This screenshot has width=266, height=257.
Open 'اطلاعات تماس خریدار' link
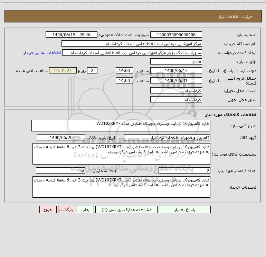point(42,53)
